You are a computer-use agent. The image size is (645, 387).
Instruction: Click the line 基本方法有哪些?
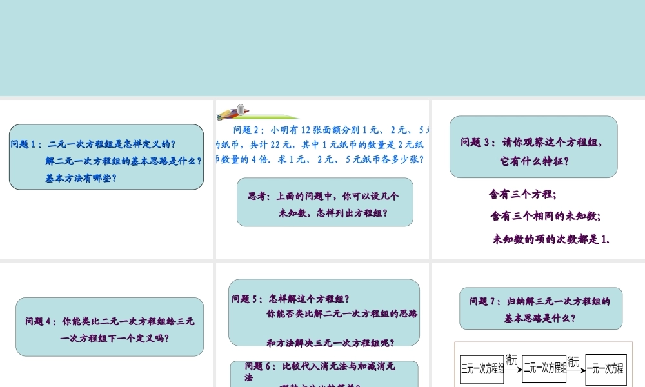click(x=81, y=178)
